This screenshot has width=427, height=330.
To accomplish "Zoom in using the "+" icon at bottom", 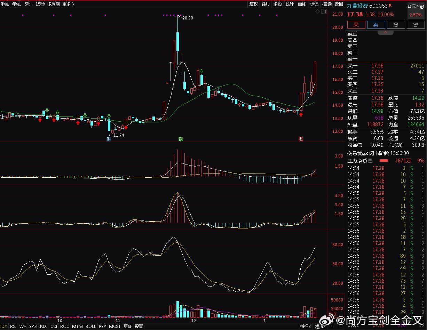I will pyautogui.click(x=332, y=326).
